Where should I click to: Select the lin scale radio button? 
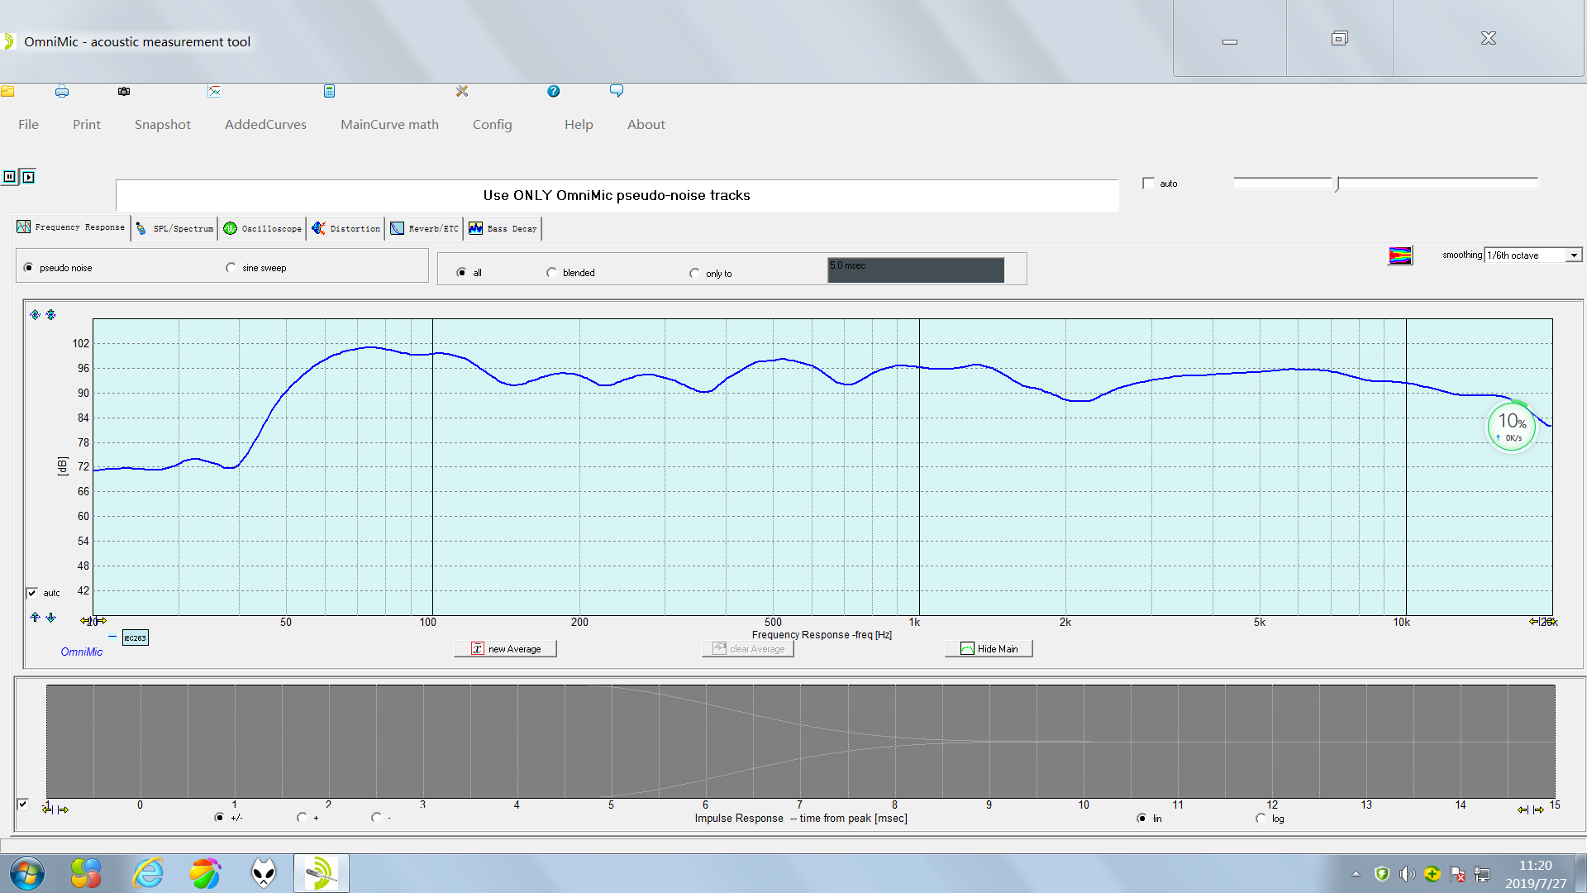(x=1141, y=819)
